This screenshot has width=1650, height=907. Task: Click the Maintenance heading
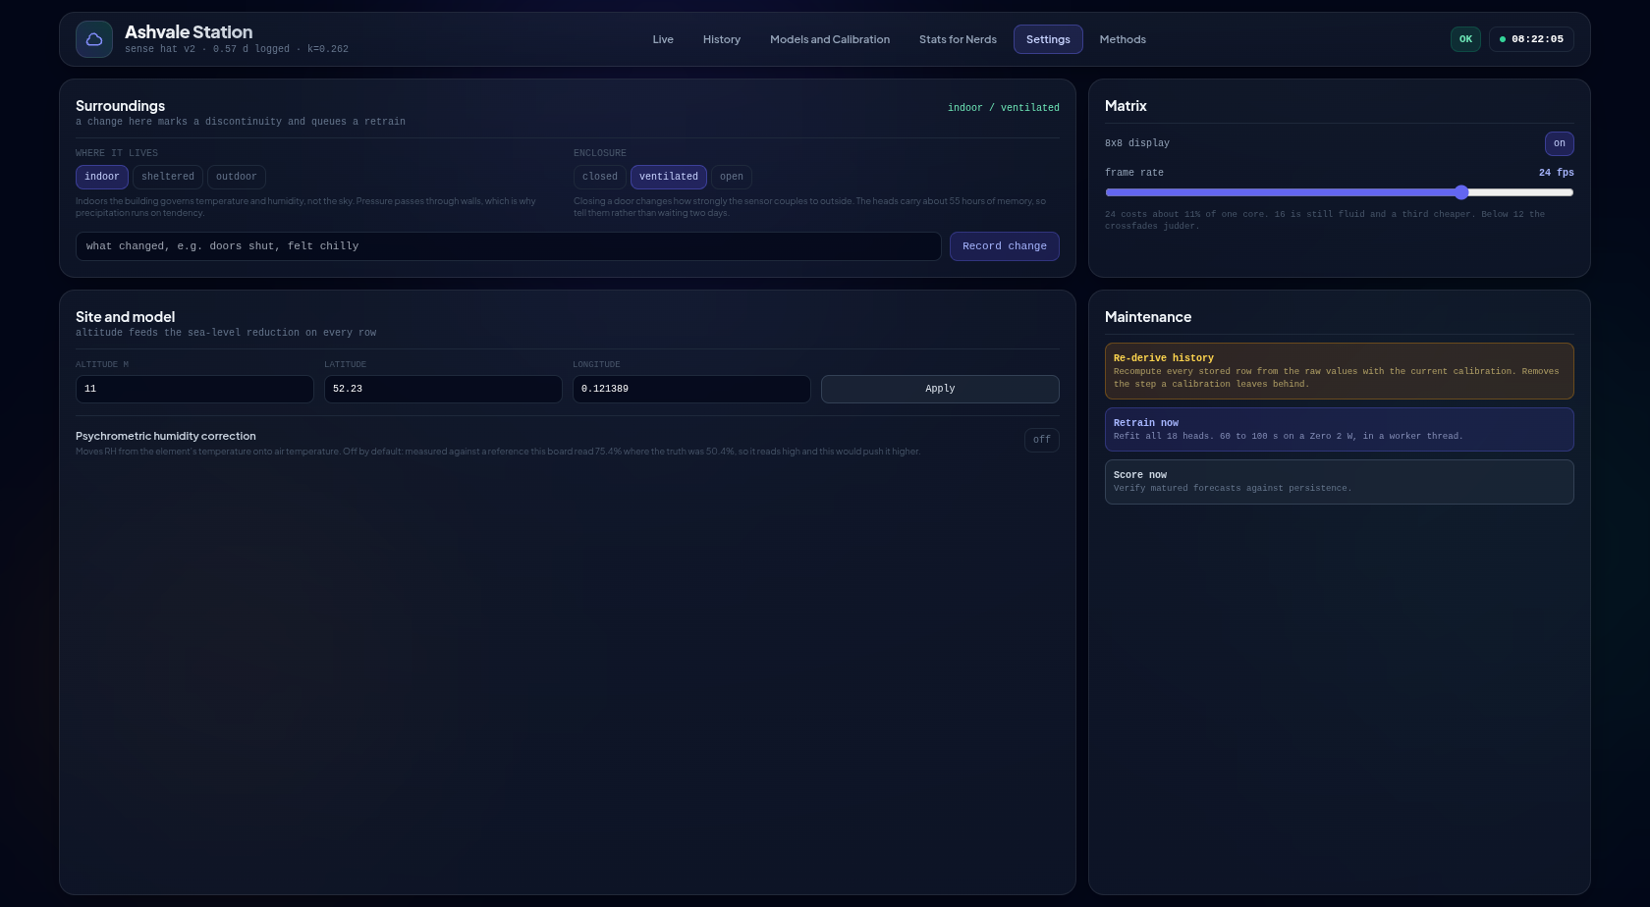[x=1148, y=317]
